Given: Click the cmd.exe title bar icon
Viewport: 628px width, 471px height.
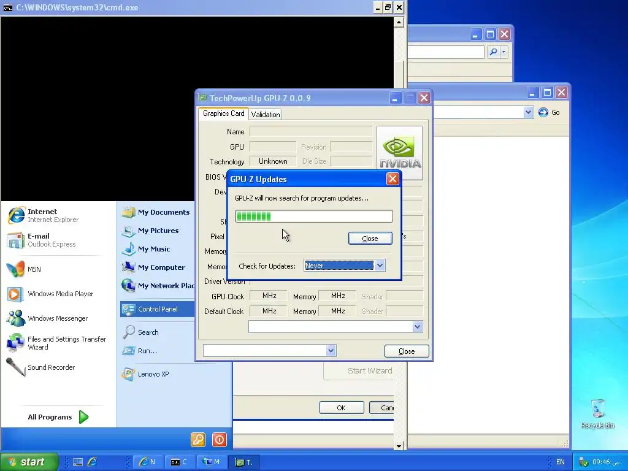Looking at the screenshot, I should coord(7,7).
